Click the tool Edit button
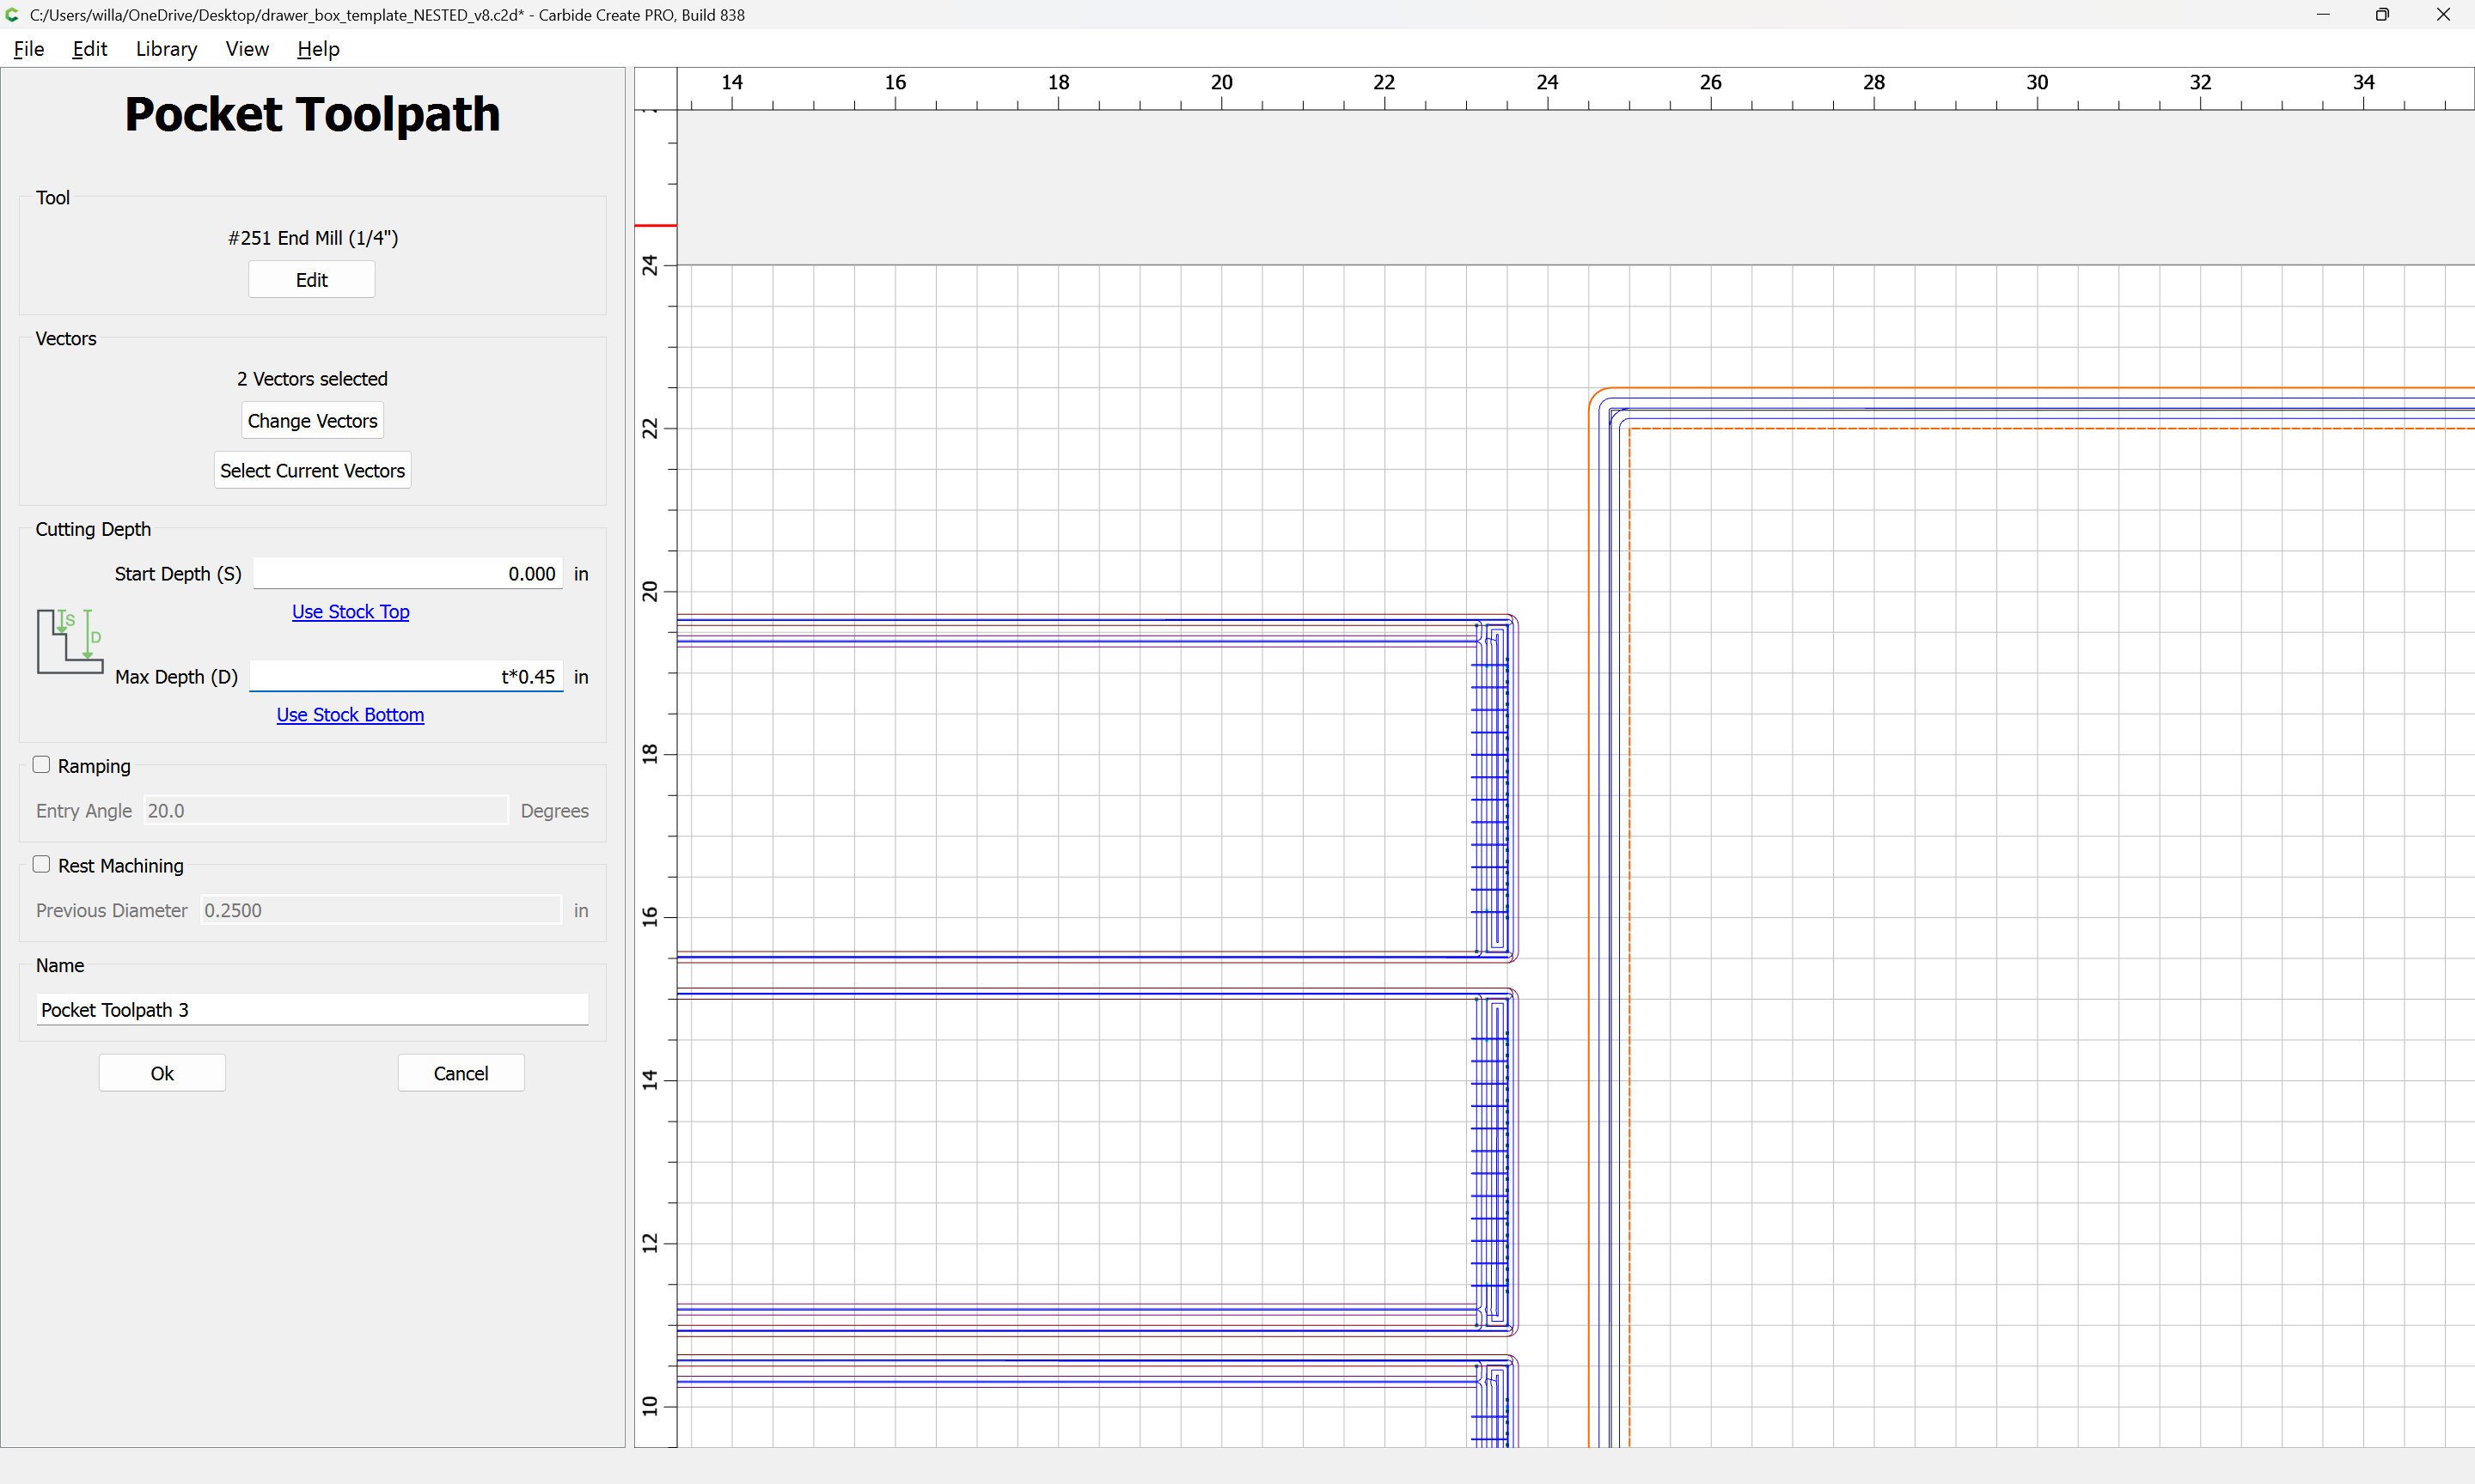 (x=311, y=280)
